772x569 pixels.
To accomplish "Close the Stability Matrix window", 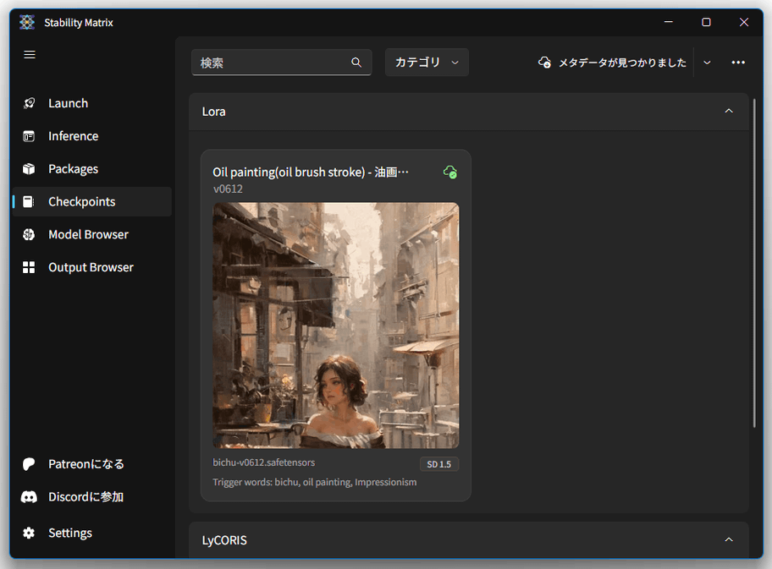I will point(744,22).
